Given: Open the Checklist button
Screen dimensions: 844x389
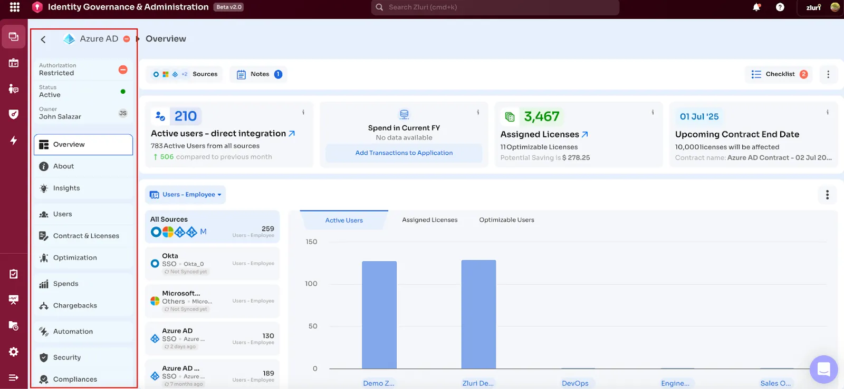Looking at the screenshot, I should (x=779, y=74).
